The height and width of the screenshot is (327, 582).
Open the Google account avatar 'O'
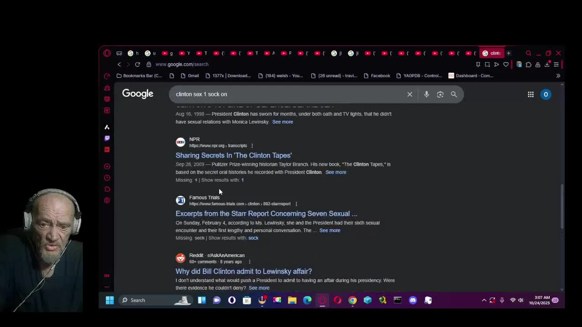point(546,94)
